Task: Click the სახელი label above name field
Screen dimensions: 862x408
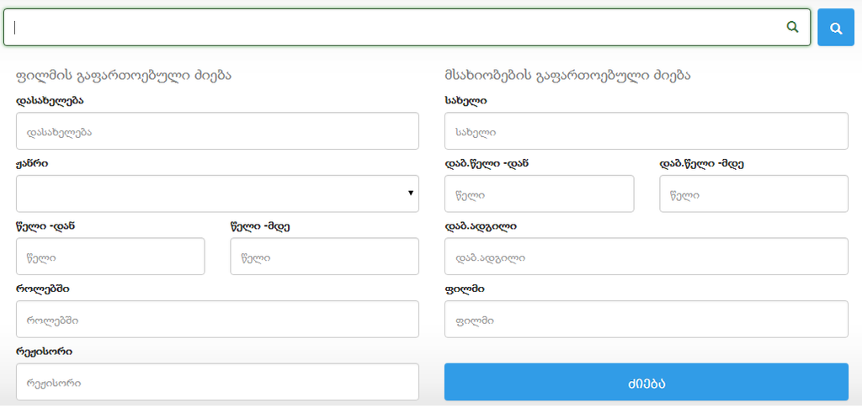Action: pos(466,101)
